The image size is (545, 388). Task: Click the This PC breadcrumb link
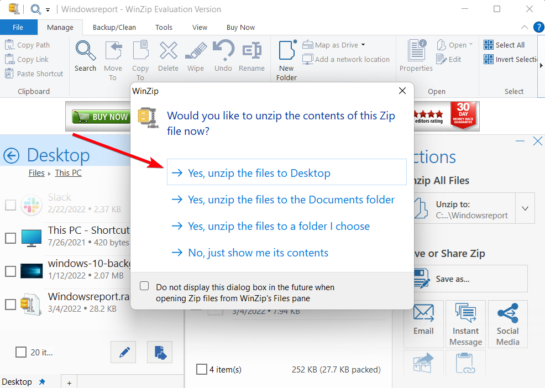pyautogui.click(x=67, y=172)
